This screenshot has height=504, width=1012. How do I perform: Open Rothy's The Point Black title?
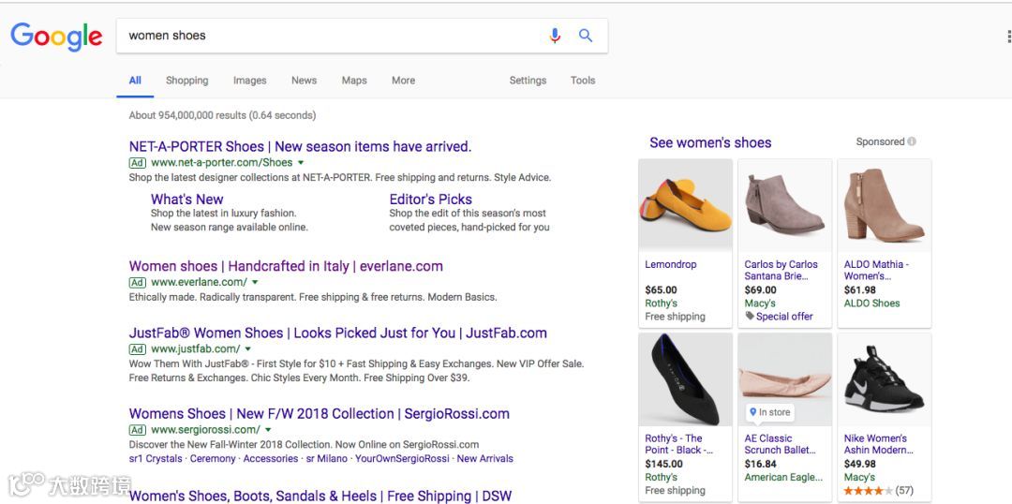[679, 444]
